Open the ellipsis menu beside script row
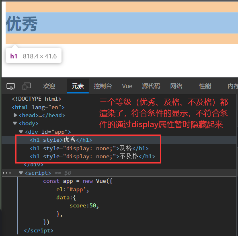The image size is (238, 236). [x=7, y=173]
